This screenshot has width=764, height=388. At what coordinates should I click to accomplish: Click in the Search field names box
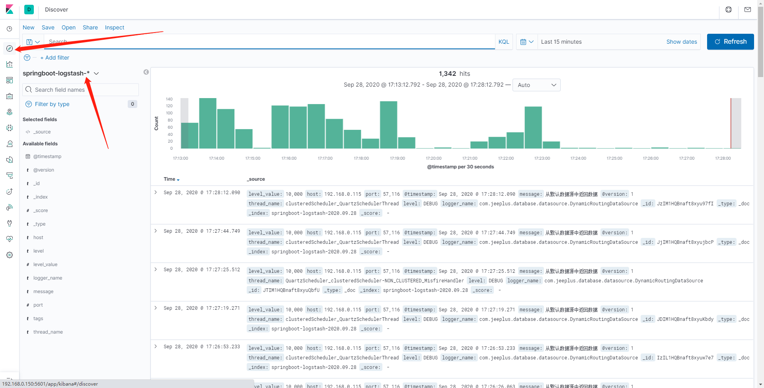(81, 90)
